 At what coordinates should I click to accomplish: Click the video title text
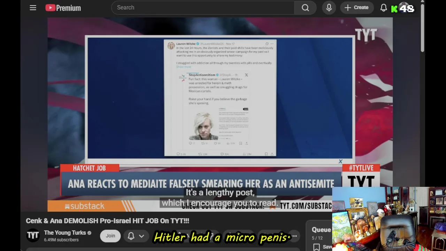pos(108,221)
